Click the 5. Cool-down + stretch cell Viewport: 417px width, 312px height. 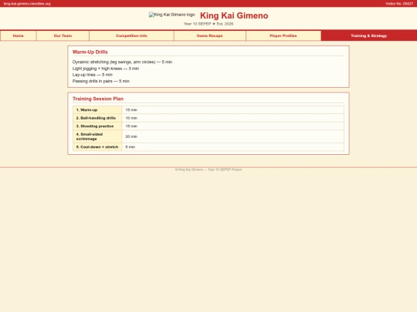[97, 147]
